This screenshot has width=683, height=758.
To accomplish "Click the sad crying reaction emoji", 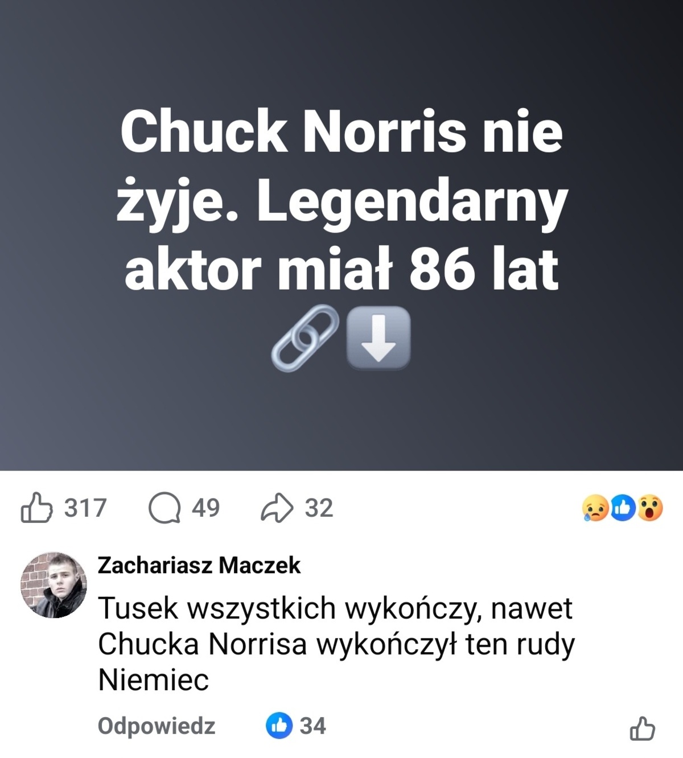I will click(x=595, y=508).
